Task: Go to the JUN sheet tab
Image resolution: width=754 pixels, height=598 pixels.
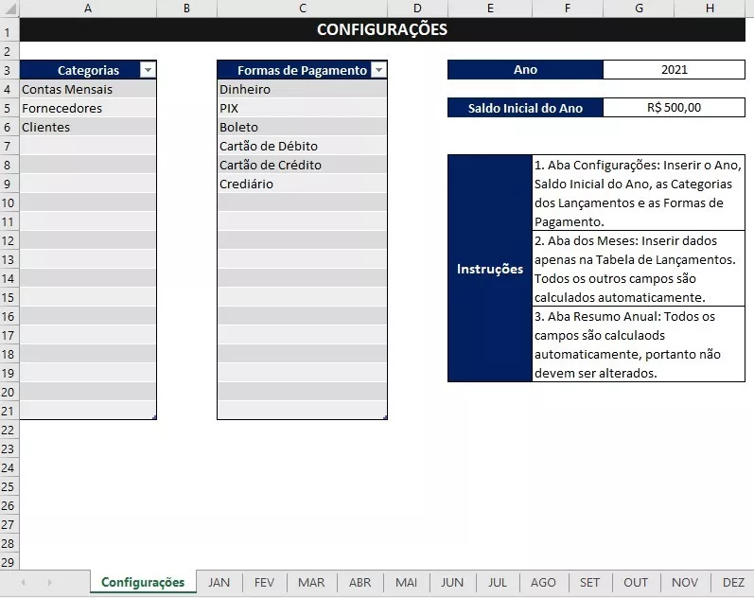Action: coord(452,583)
